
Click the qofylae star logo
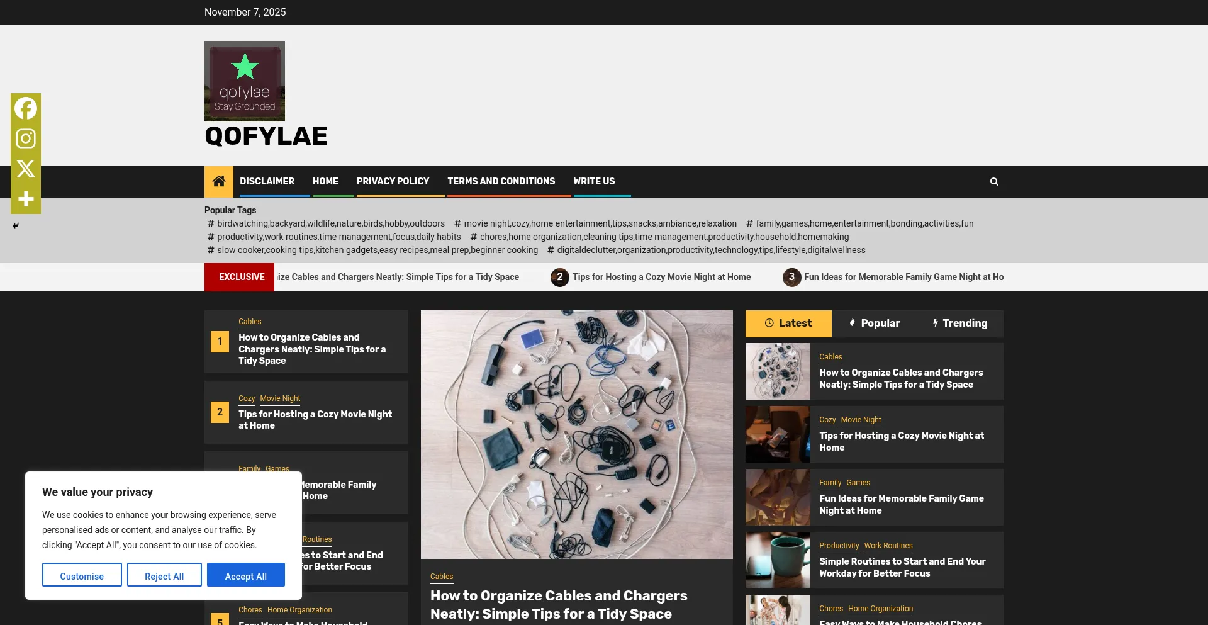245,81
